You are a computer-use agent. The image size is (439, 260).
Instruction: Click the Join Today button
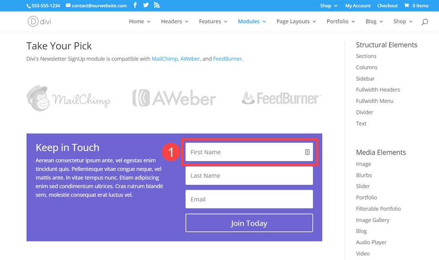[x=249, y=223]
